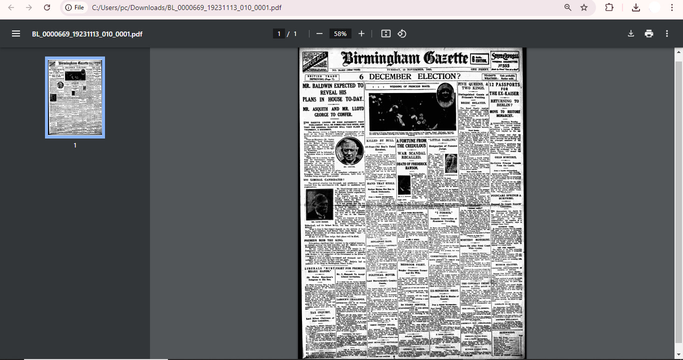
Task: Open the File site info chip
Action: (74, 7)
